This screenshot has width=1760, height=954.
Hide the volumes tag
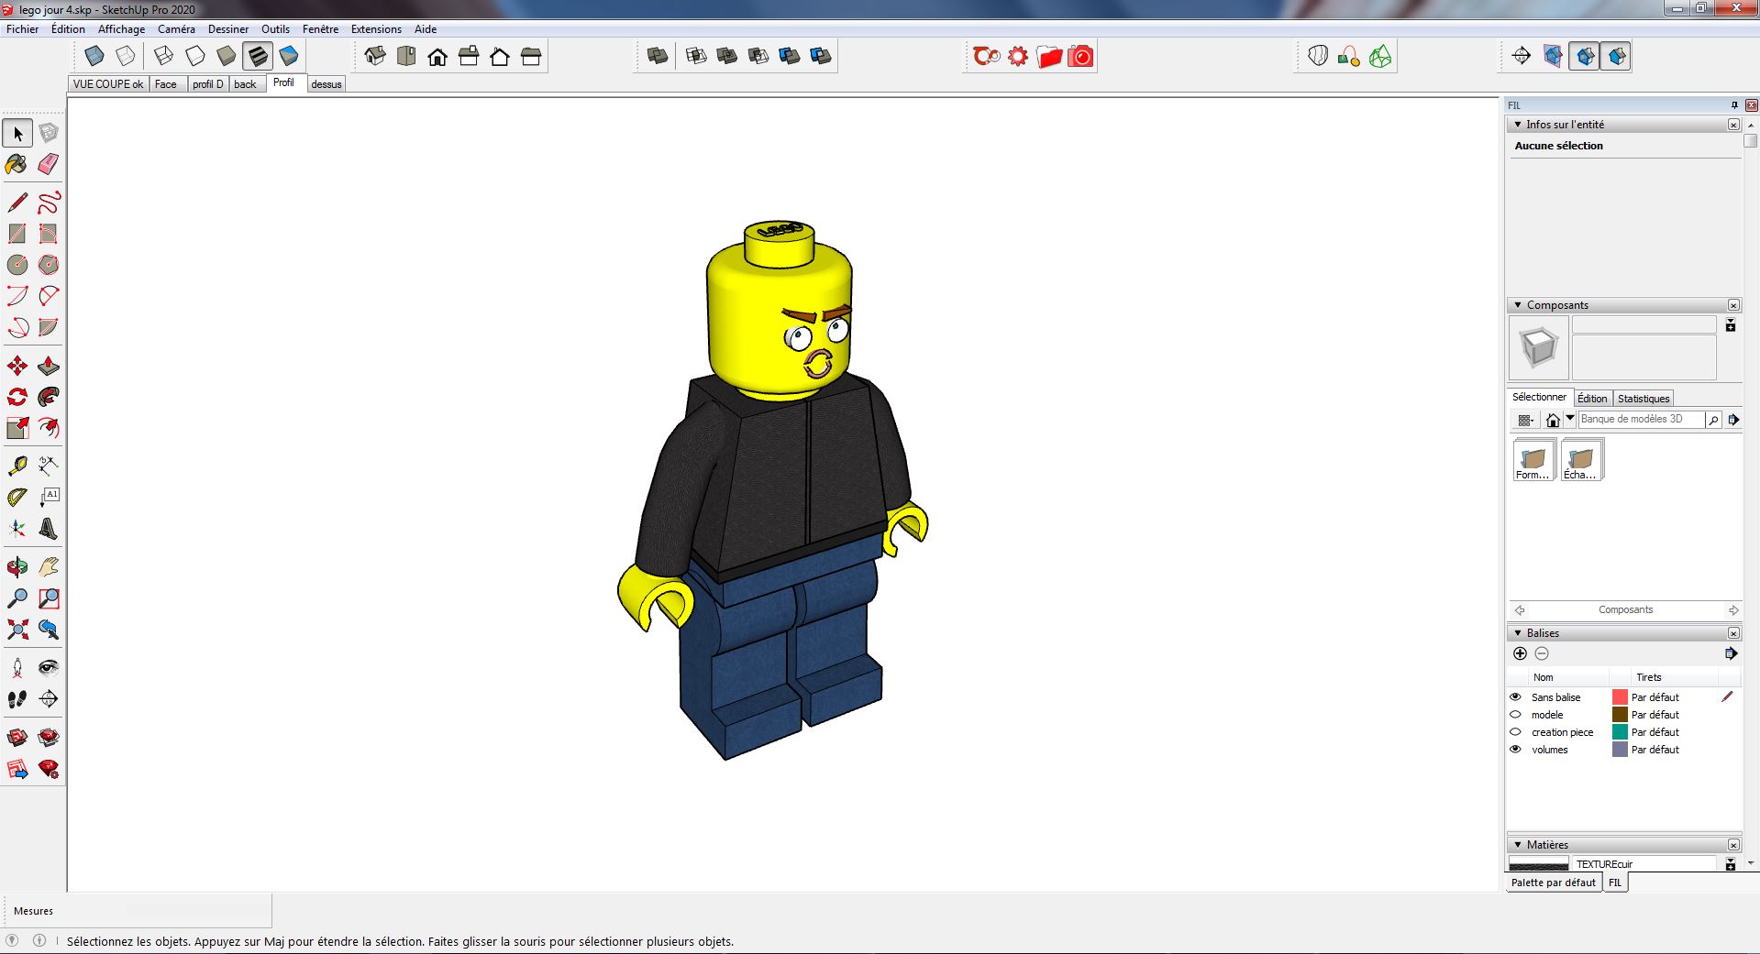[x=1515, y=750]
